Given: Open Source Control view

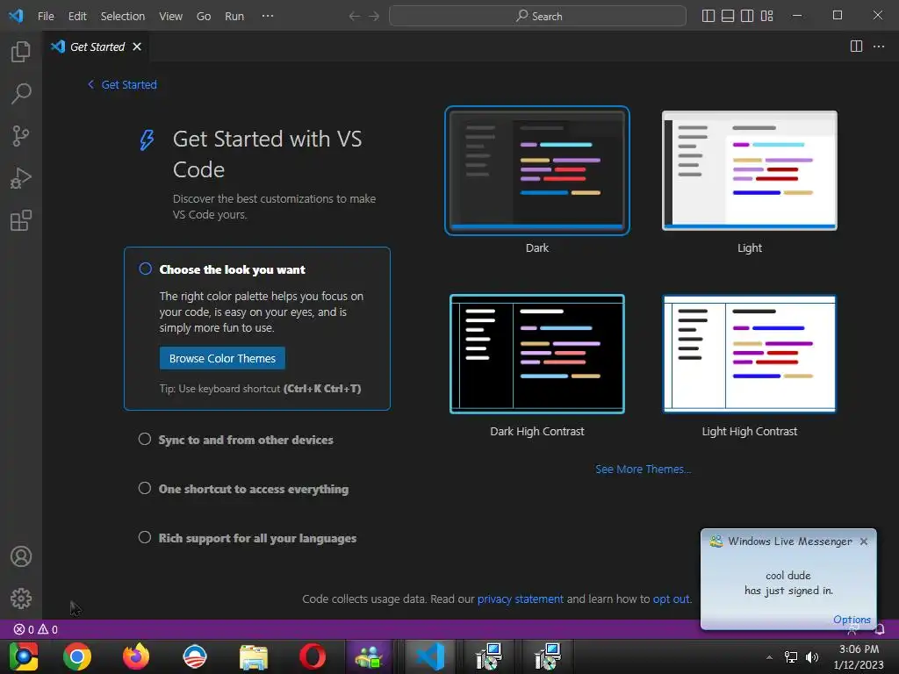Looking at the screenshot, I should click(x=21, y=136).
